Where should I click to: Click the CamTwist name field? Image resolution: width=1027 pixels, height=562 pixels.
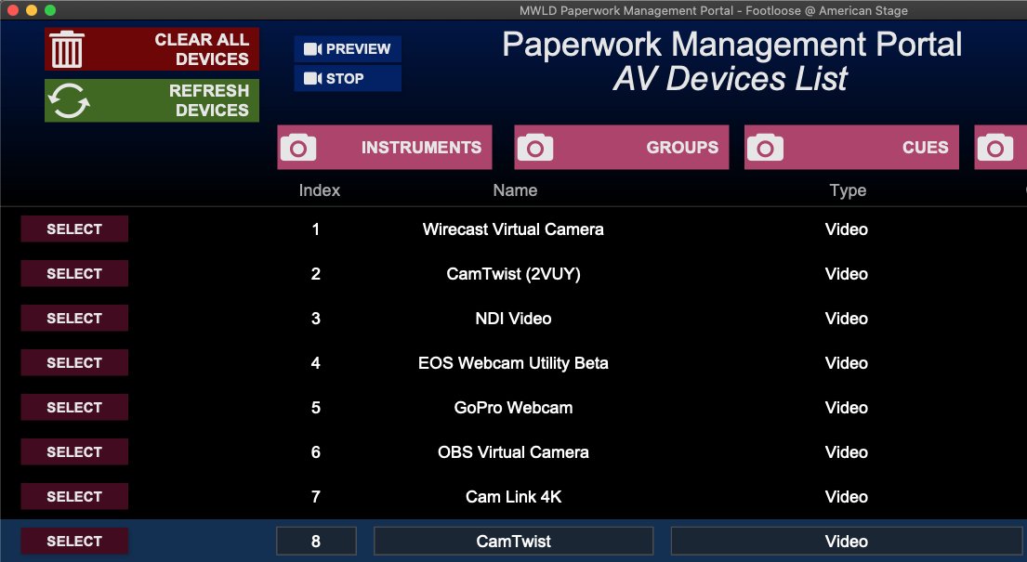[513, 541]
